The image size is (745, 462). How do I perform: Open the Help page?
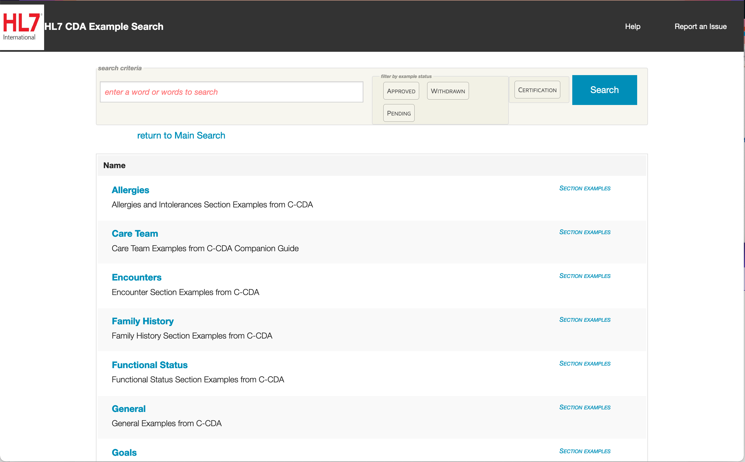click(633, 26)
